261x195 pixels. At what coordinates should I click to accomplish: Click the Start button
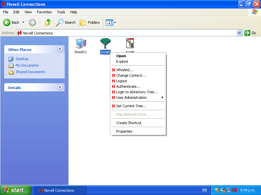(x=16, y=190)
